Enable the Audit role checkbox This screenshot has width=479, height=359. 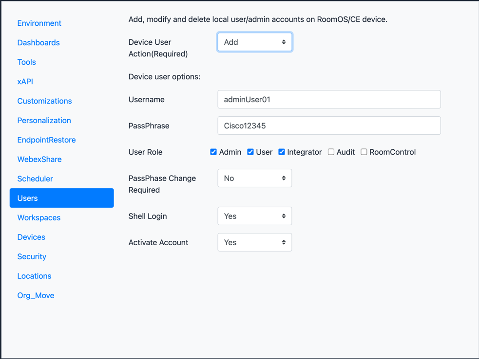(x=331, y=152)
